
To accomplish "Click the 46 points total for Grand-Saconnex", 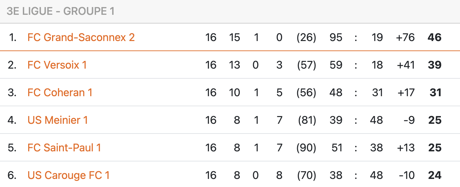I will pos(434,37).
